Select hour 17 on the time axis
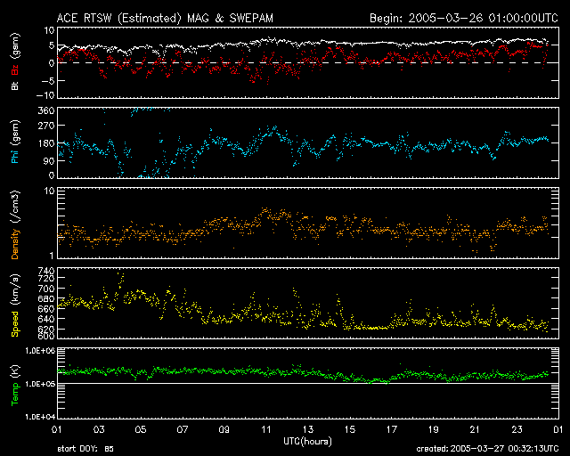Image resolution: width=570 pixels, height=456 pixels. (x=391, y=430)
